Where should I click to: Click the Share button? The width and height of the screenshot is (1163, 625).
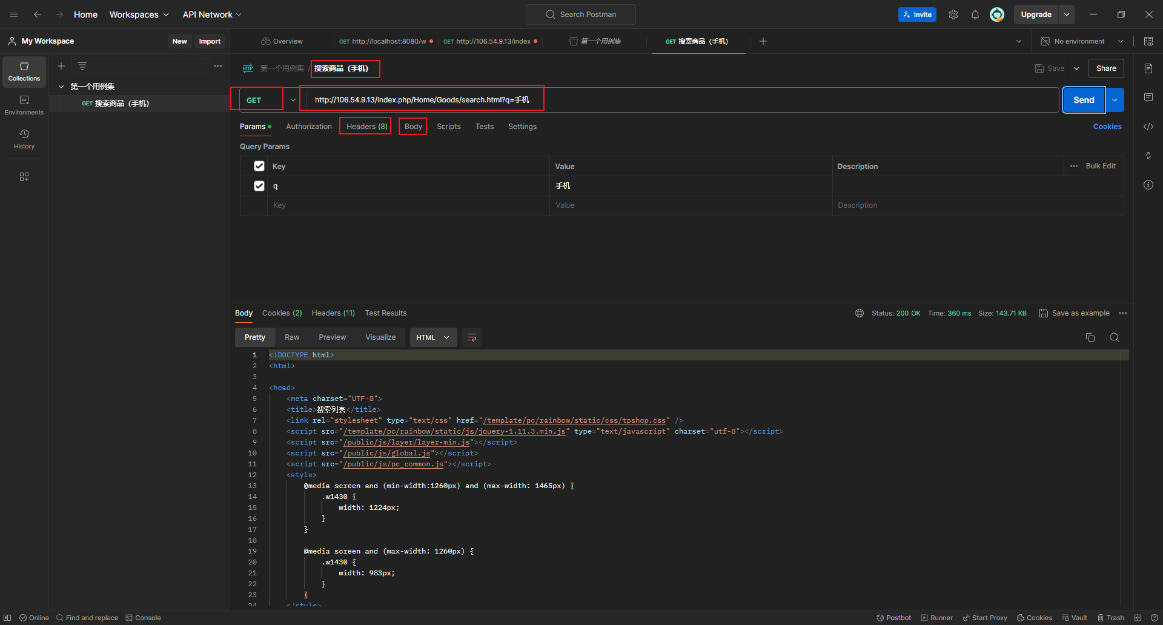[1106, 68]
